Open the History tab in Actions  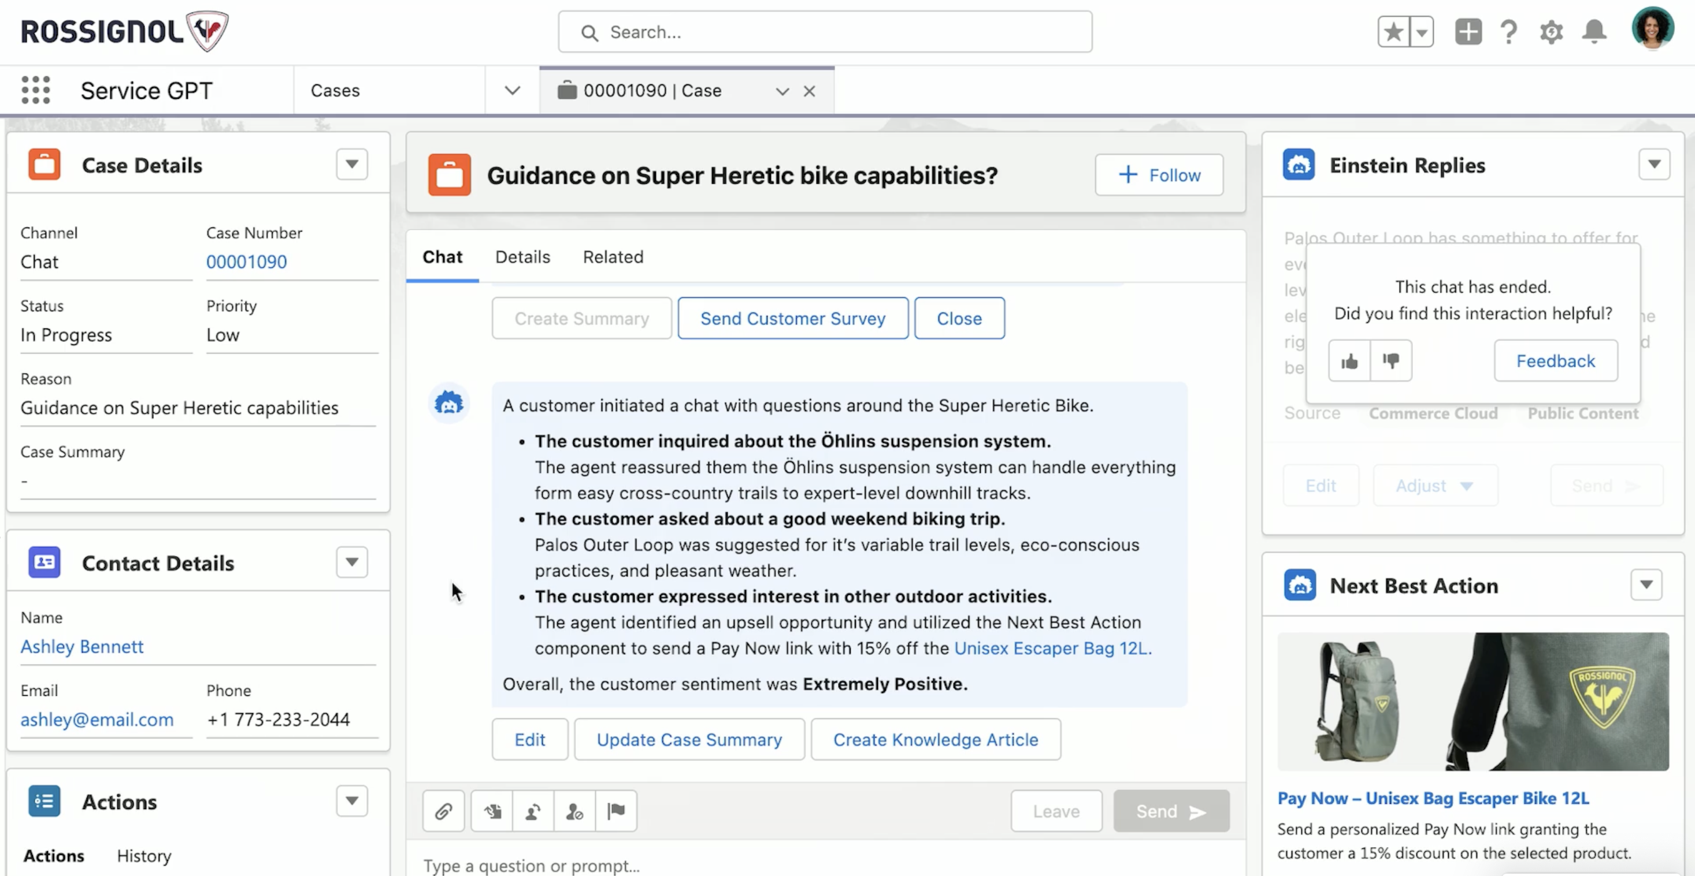144,856
